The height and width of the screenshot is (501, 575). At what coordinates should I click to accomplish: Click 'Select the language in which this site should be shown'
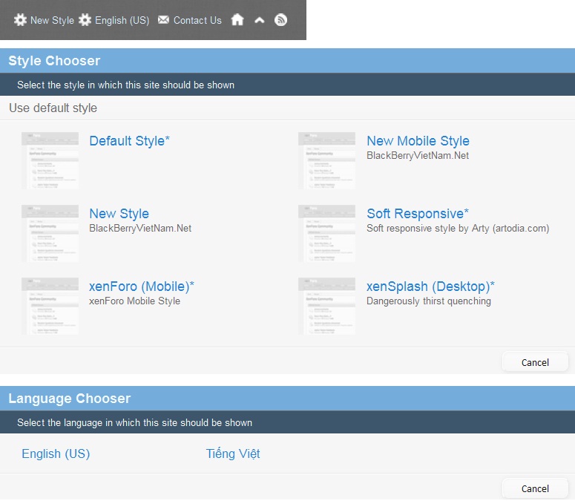134,422
